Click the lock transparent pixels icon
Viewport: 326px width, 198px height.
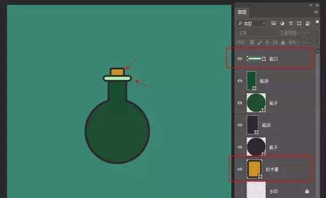[x=252, y=43]
